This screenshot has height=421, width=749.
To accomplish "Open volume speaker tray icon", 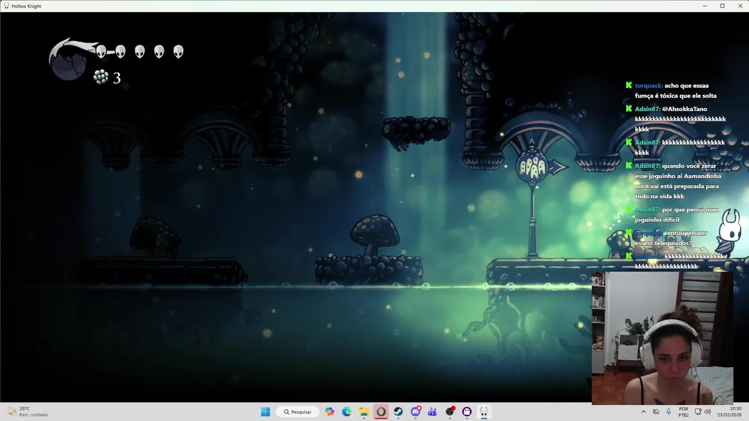I will pos(707,412).
